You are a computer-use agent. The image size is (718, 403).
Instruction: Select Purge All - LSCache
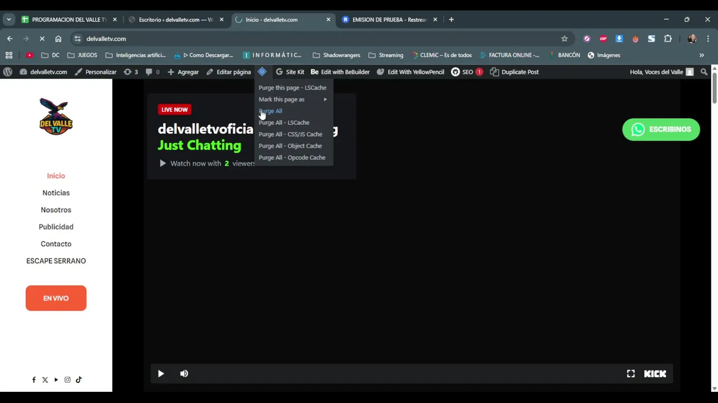click(x=284, y=123)
